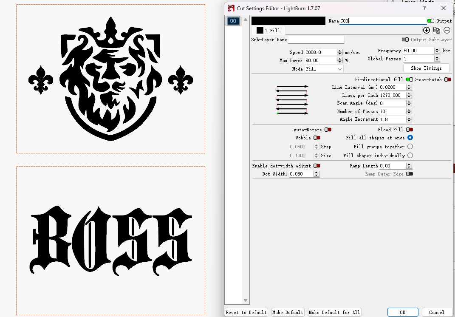Enable Cross-Hatch

pyautogui.click(x=448, y=79)
